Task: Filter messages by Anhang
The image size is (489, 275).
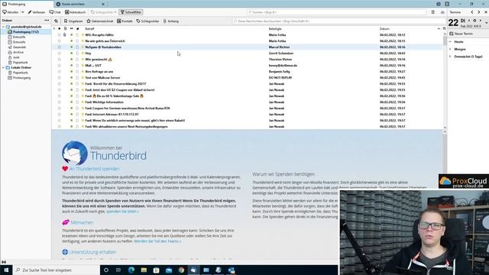Action: click(171, 21)
